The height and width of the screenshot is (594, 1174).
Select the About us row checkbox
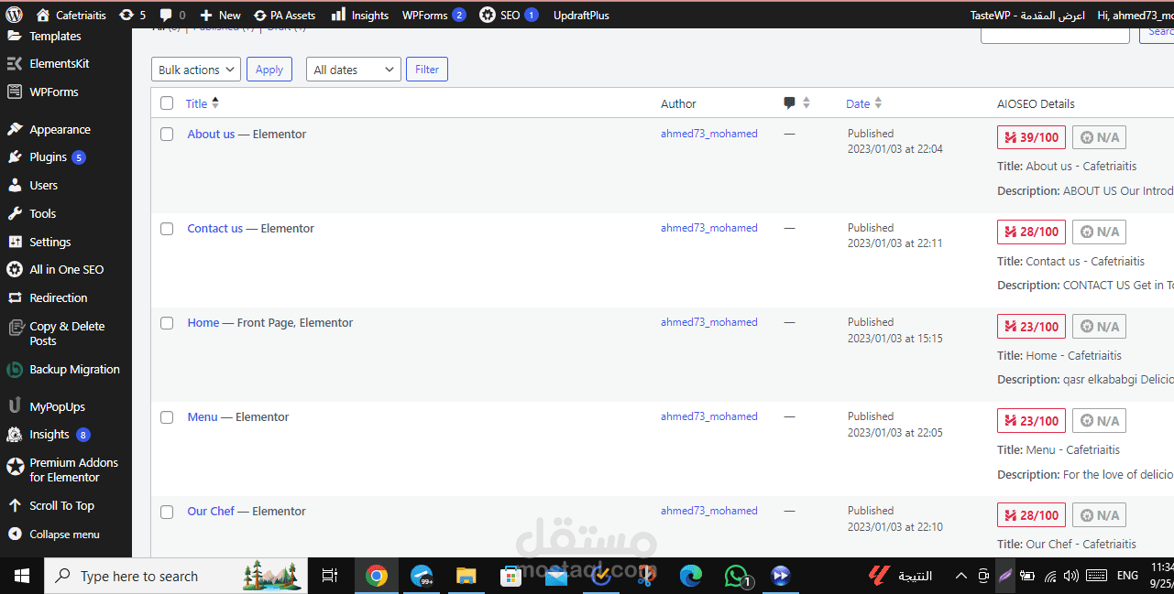167,134
